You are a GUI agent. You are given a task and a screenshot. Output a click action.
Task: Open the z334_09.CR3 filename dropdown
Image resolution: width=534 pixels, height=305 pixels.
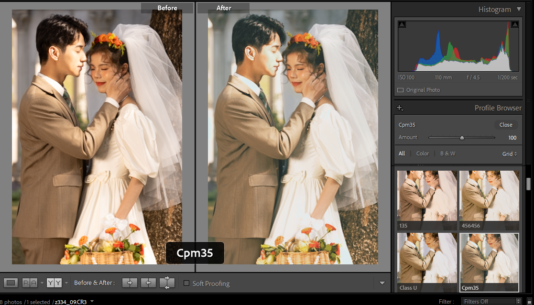92,302
